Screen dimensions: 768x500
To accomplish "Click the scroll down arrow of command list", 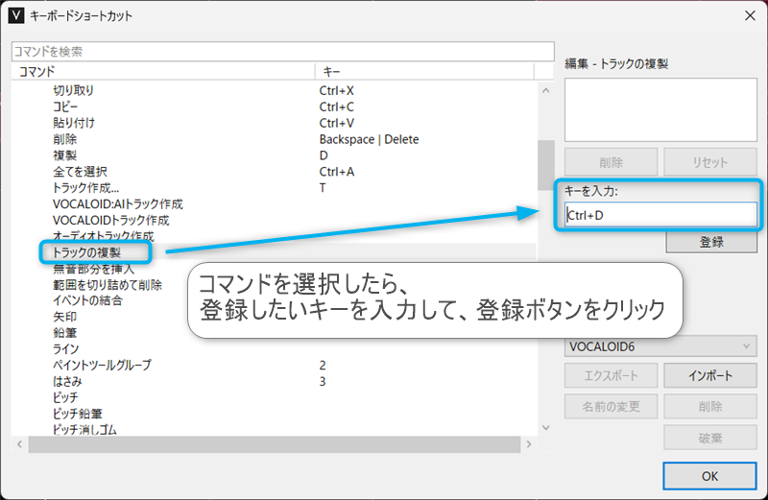I will click(545, 428).
